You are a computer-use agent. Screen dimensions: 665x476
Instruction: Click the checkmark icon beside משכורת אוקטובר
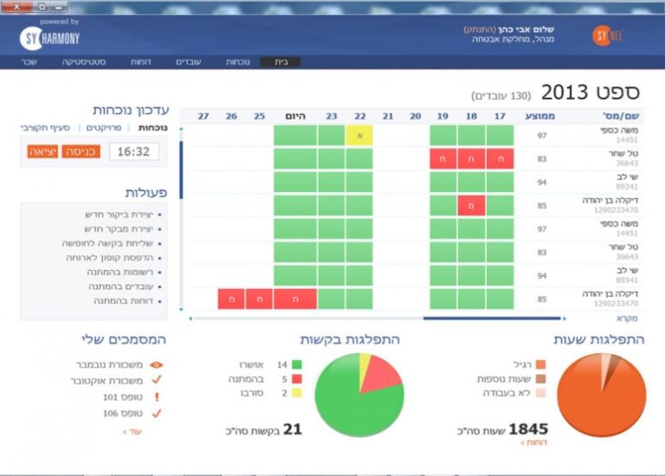157,381
